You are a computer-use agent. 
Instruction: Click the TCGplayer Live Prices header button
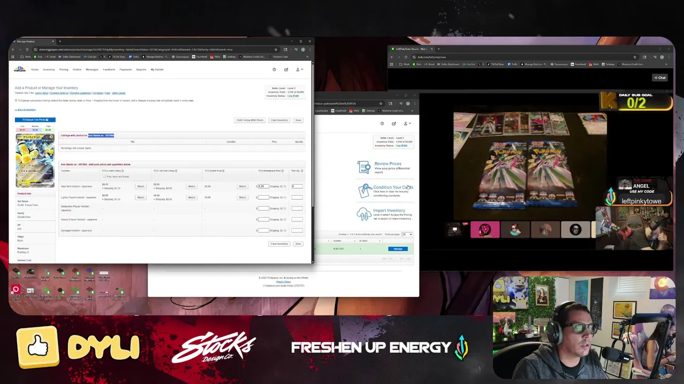(x=35, y=119)
